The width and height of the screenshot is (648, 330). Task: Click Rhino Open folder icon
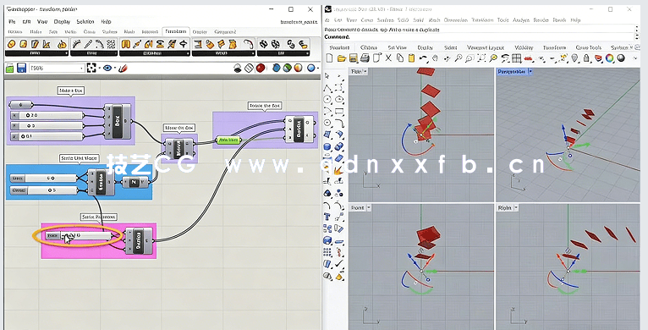tap(342, 58)
